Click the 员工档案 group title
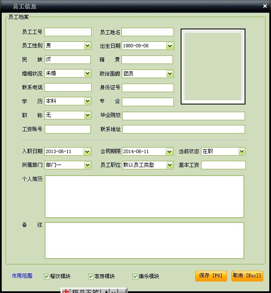 [x=18, y=17]
